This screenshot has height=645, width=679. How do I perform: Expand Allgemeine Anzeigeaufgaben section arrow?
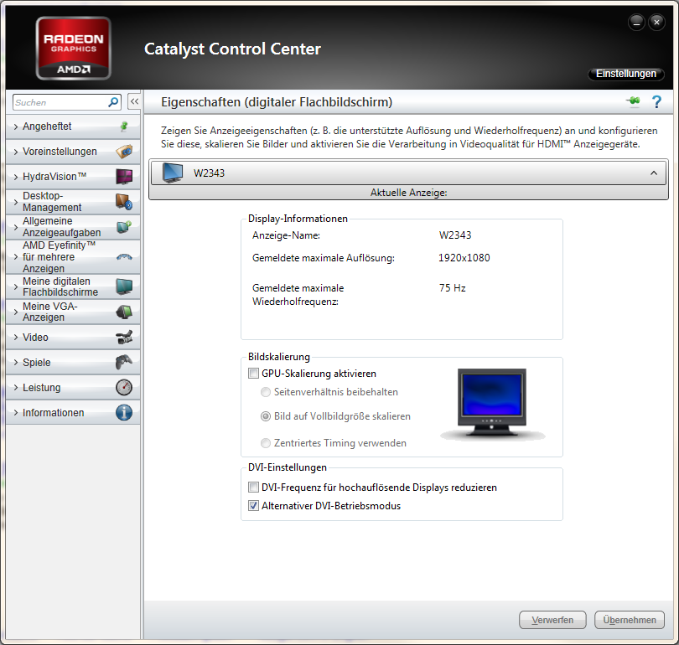pos(16,227)
